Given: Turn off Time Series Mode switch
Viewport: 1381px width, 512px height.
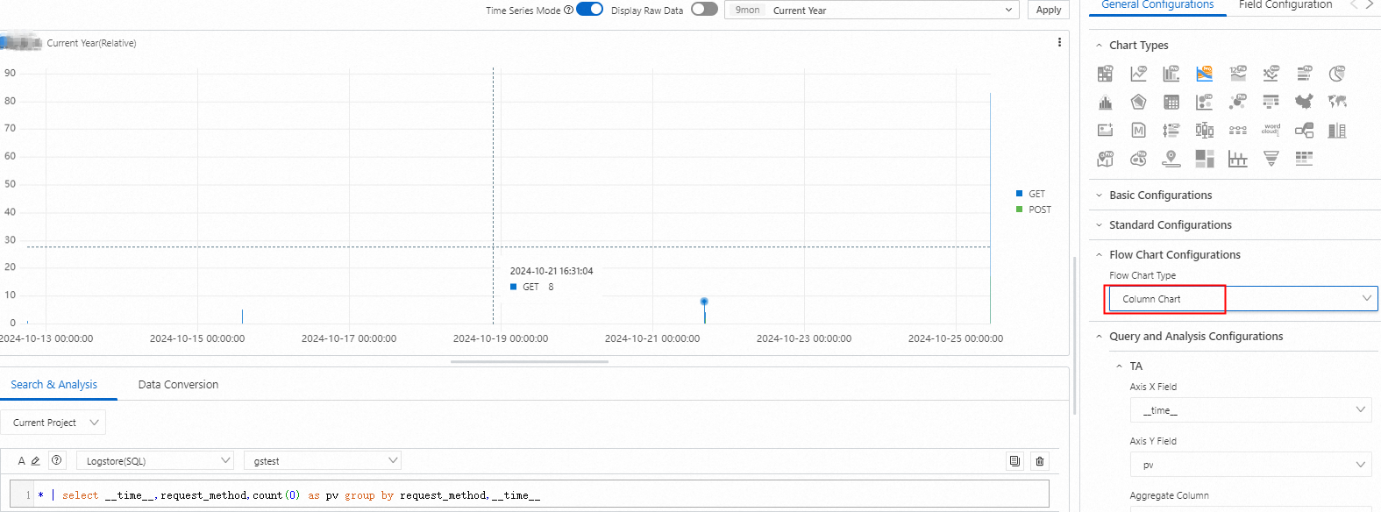Looking at the screenshot, I should 589,10.
